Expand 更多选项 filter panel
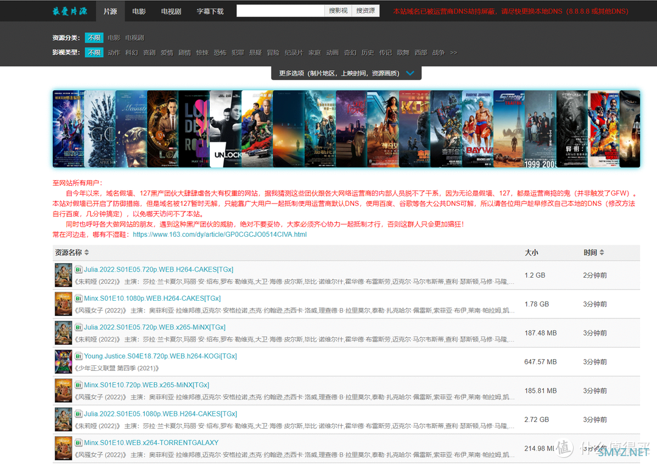657x464 pixels. [x=347, y=73]
